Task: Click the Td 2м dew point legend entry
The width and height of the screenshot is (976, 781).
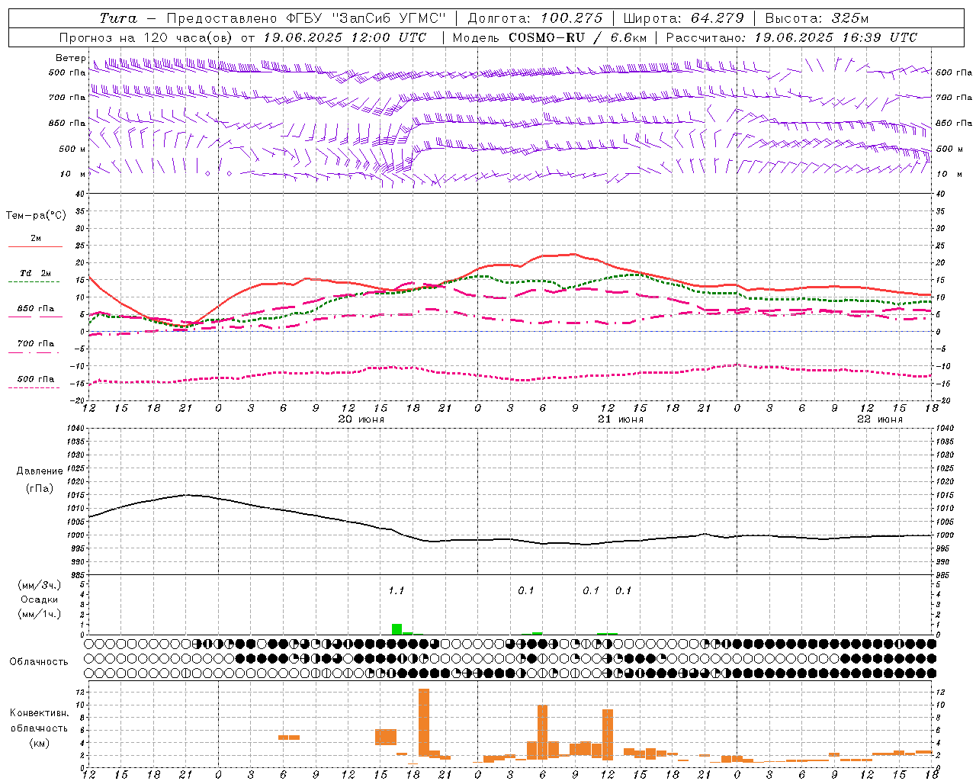Action: tap(36, 273)
